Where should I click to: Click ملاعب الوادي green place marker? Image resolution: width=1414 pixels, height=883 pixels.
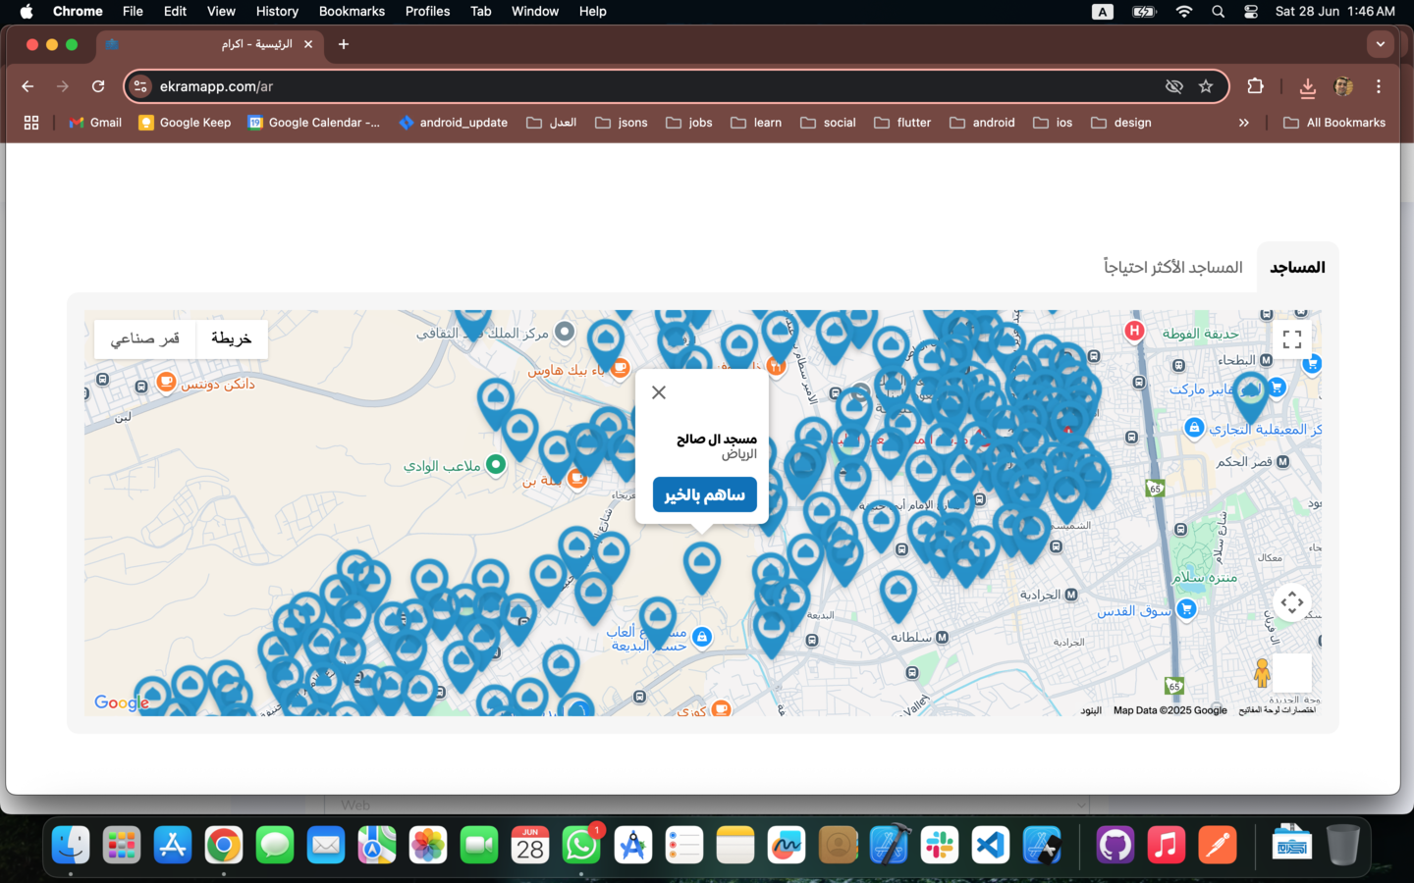(x=496, y=464)
